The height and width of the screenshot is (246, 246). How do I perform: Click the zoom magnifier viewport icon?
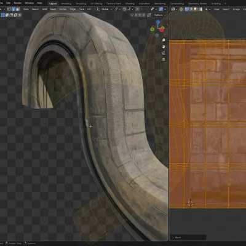coord(164,40)
